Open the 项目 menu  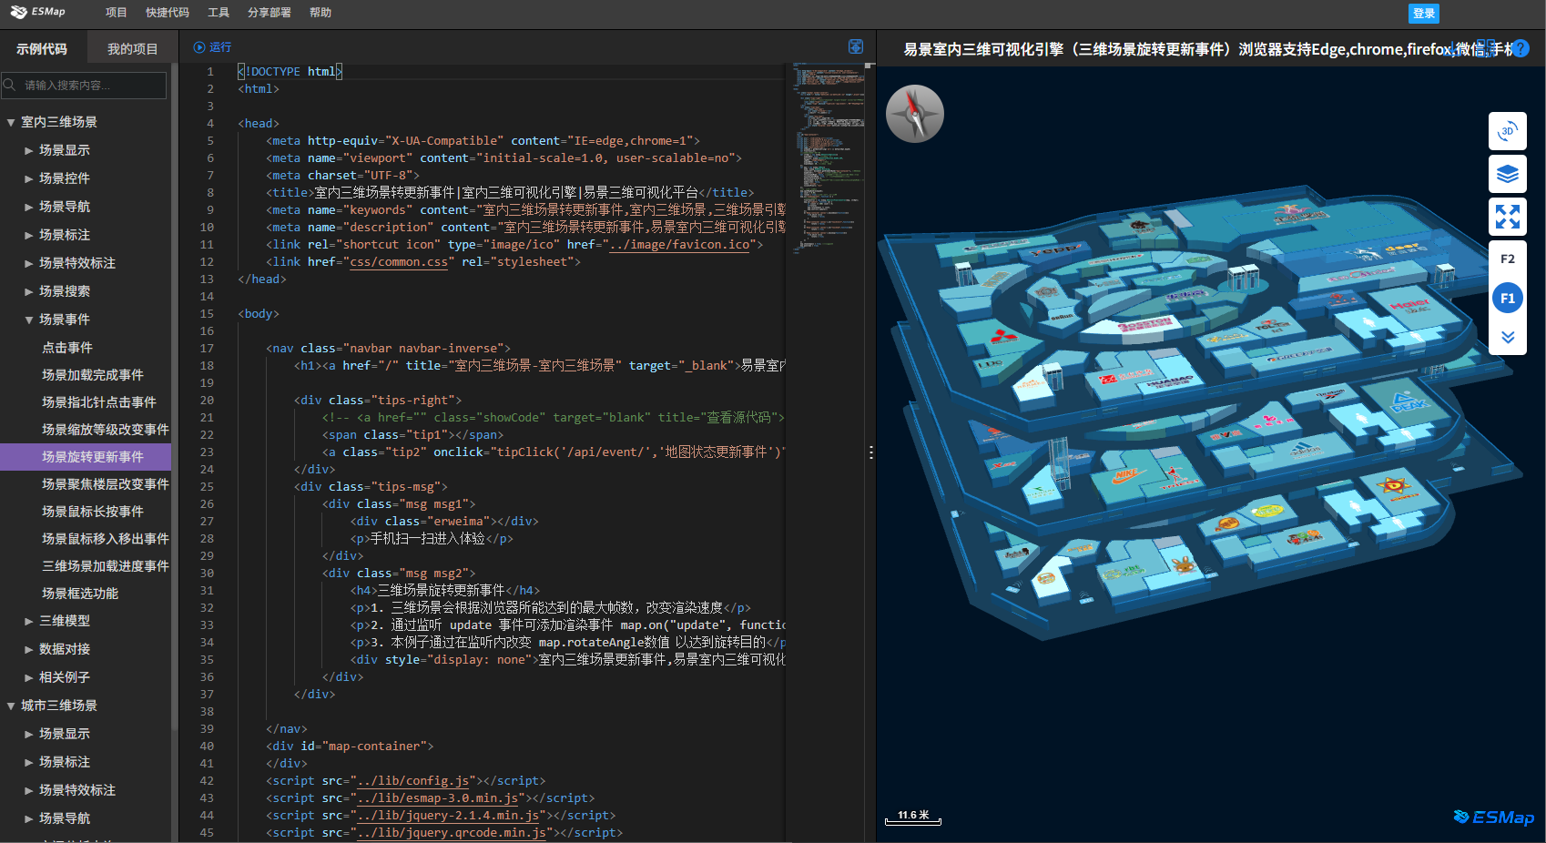[116, 13]
